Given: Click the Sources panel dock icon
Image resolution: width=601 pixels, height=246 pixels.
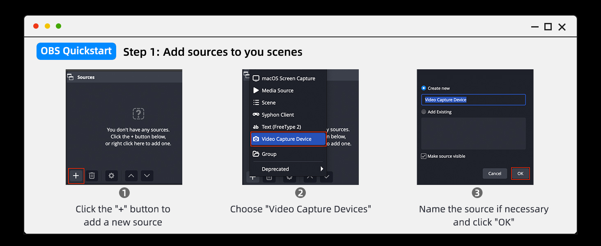Looking at the screenshot, I should (71, 77).
